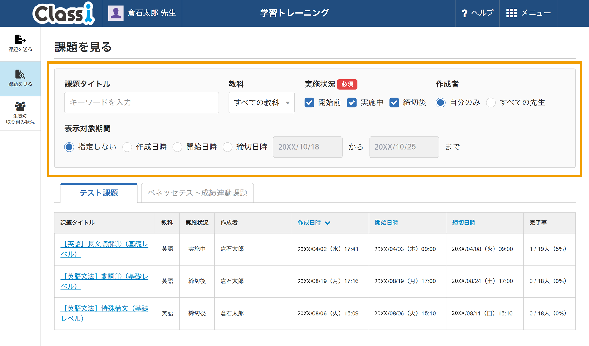
Task: Expand the すべての教科 subject dropdown
Action: pos(262,102)
